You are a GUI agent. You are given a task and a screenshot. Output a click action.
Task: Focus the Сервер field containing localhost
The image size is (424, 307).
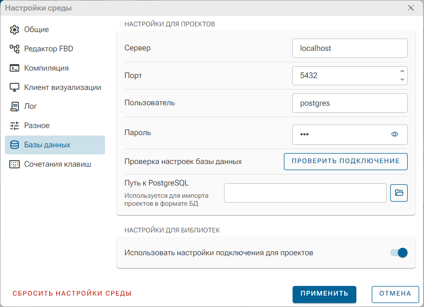click(350, 48)
